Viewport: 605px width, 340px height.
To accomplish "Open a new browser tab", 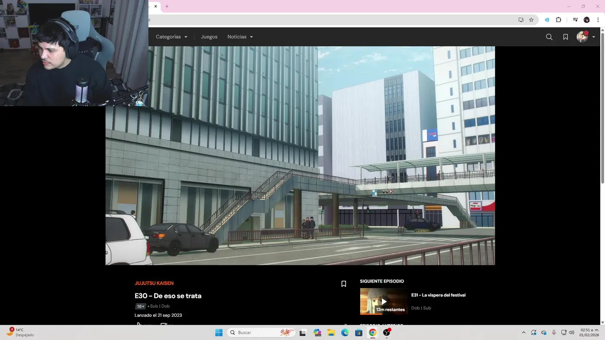I will tap(167, 6).
